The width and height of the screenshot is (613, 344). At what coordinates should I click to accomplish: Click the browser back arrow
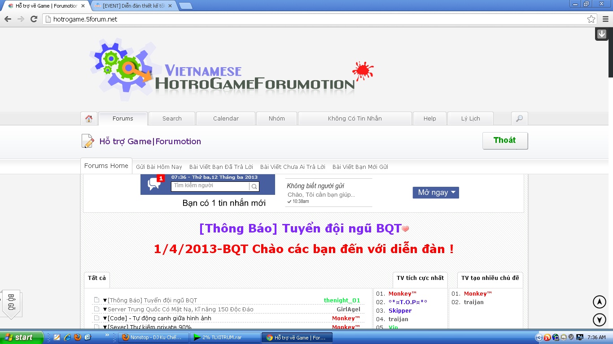[8, 19]
